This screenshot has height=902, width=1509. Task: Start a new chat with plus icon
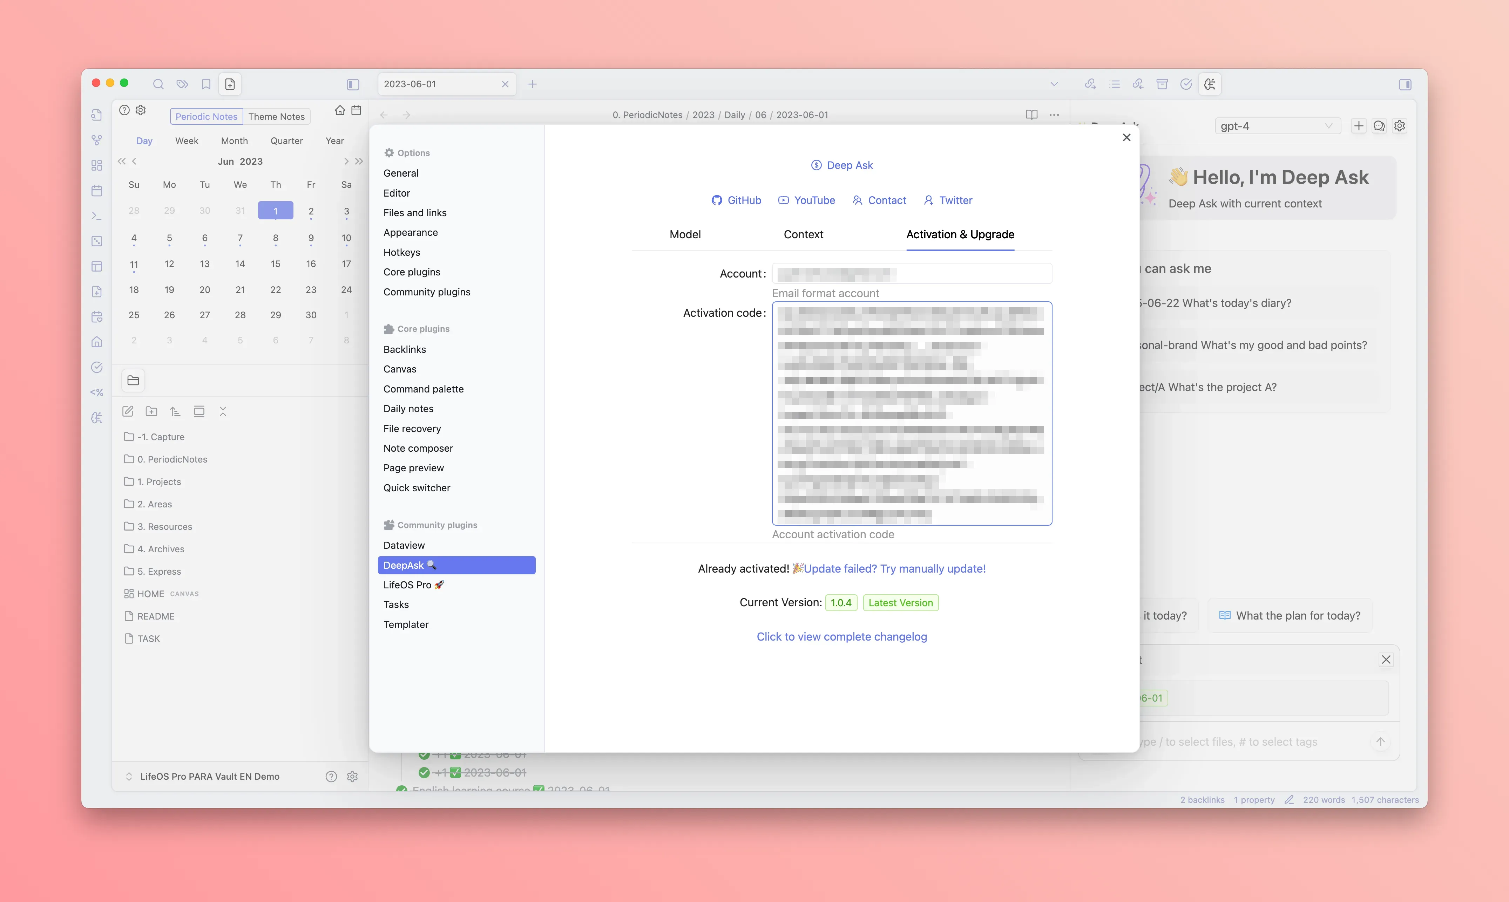pyautogui.click(x=1359, y=126)
